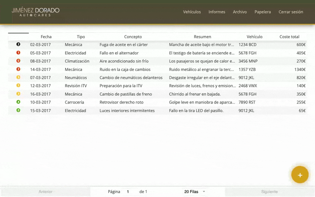
Task: Click Ruido en la caja de cambios
Action: [x=125, y=70]
